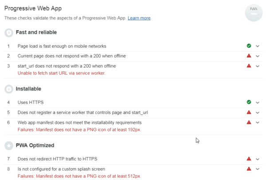
Task: Click green pass icon for Page load audit
Action: pyautogui.click(x=249, y=46)
